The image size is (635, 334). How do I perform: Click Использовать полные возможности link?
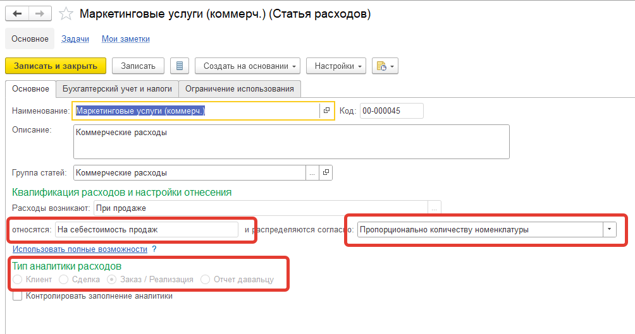[x=80, y=249]
